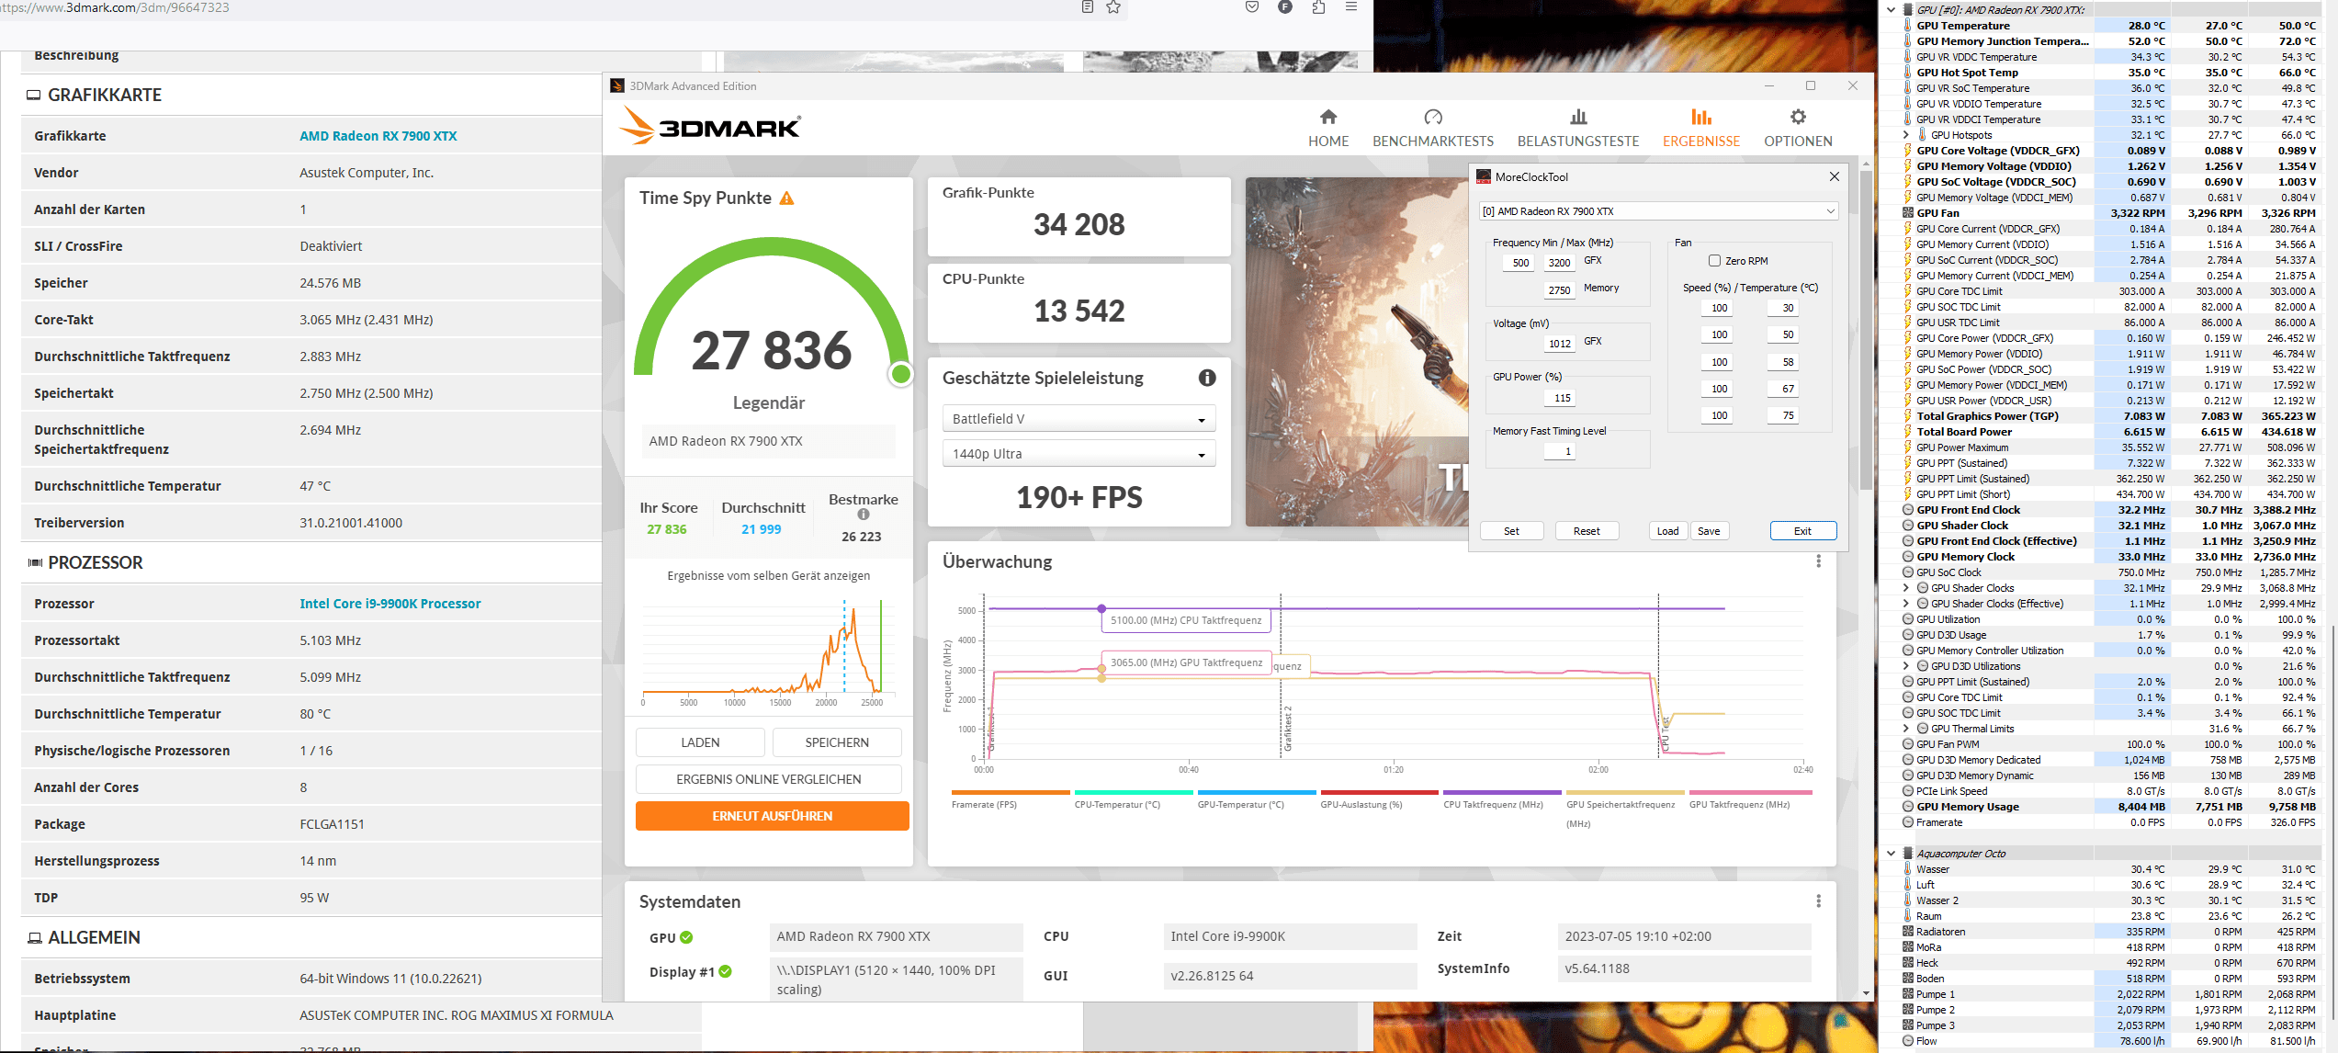The image size is (2338, 1053).
Task: Open the Intel Core i9-9900K Processor link
Action: coord(390,604)
